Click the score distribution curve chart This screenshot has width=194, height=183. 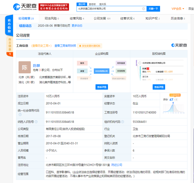pyautogui.click(x=174, y=108)
